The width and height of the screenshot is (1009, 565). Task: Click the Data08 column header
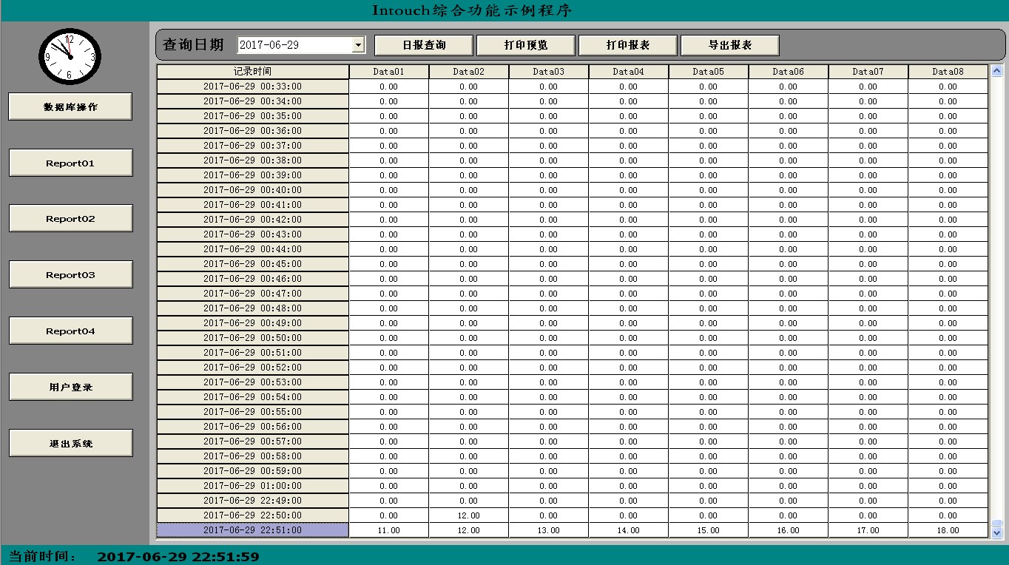[x=948, y=71]
